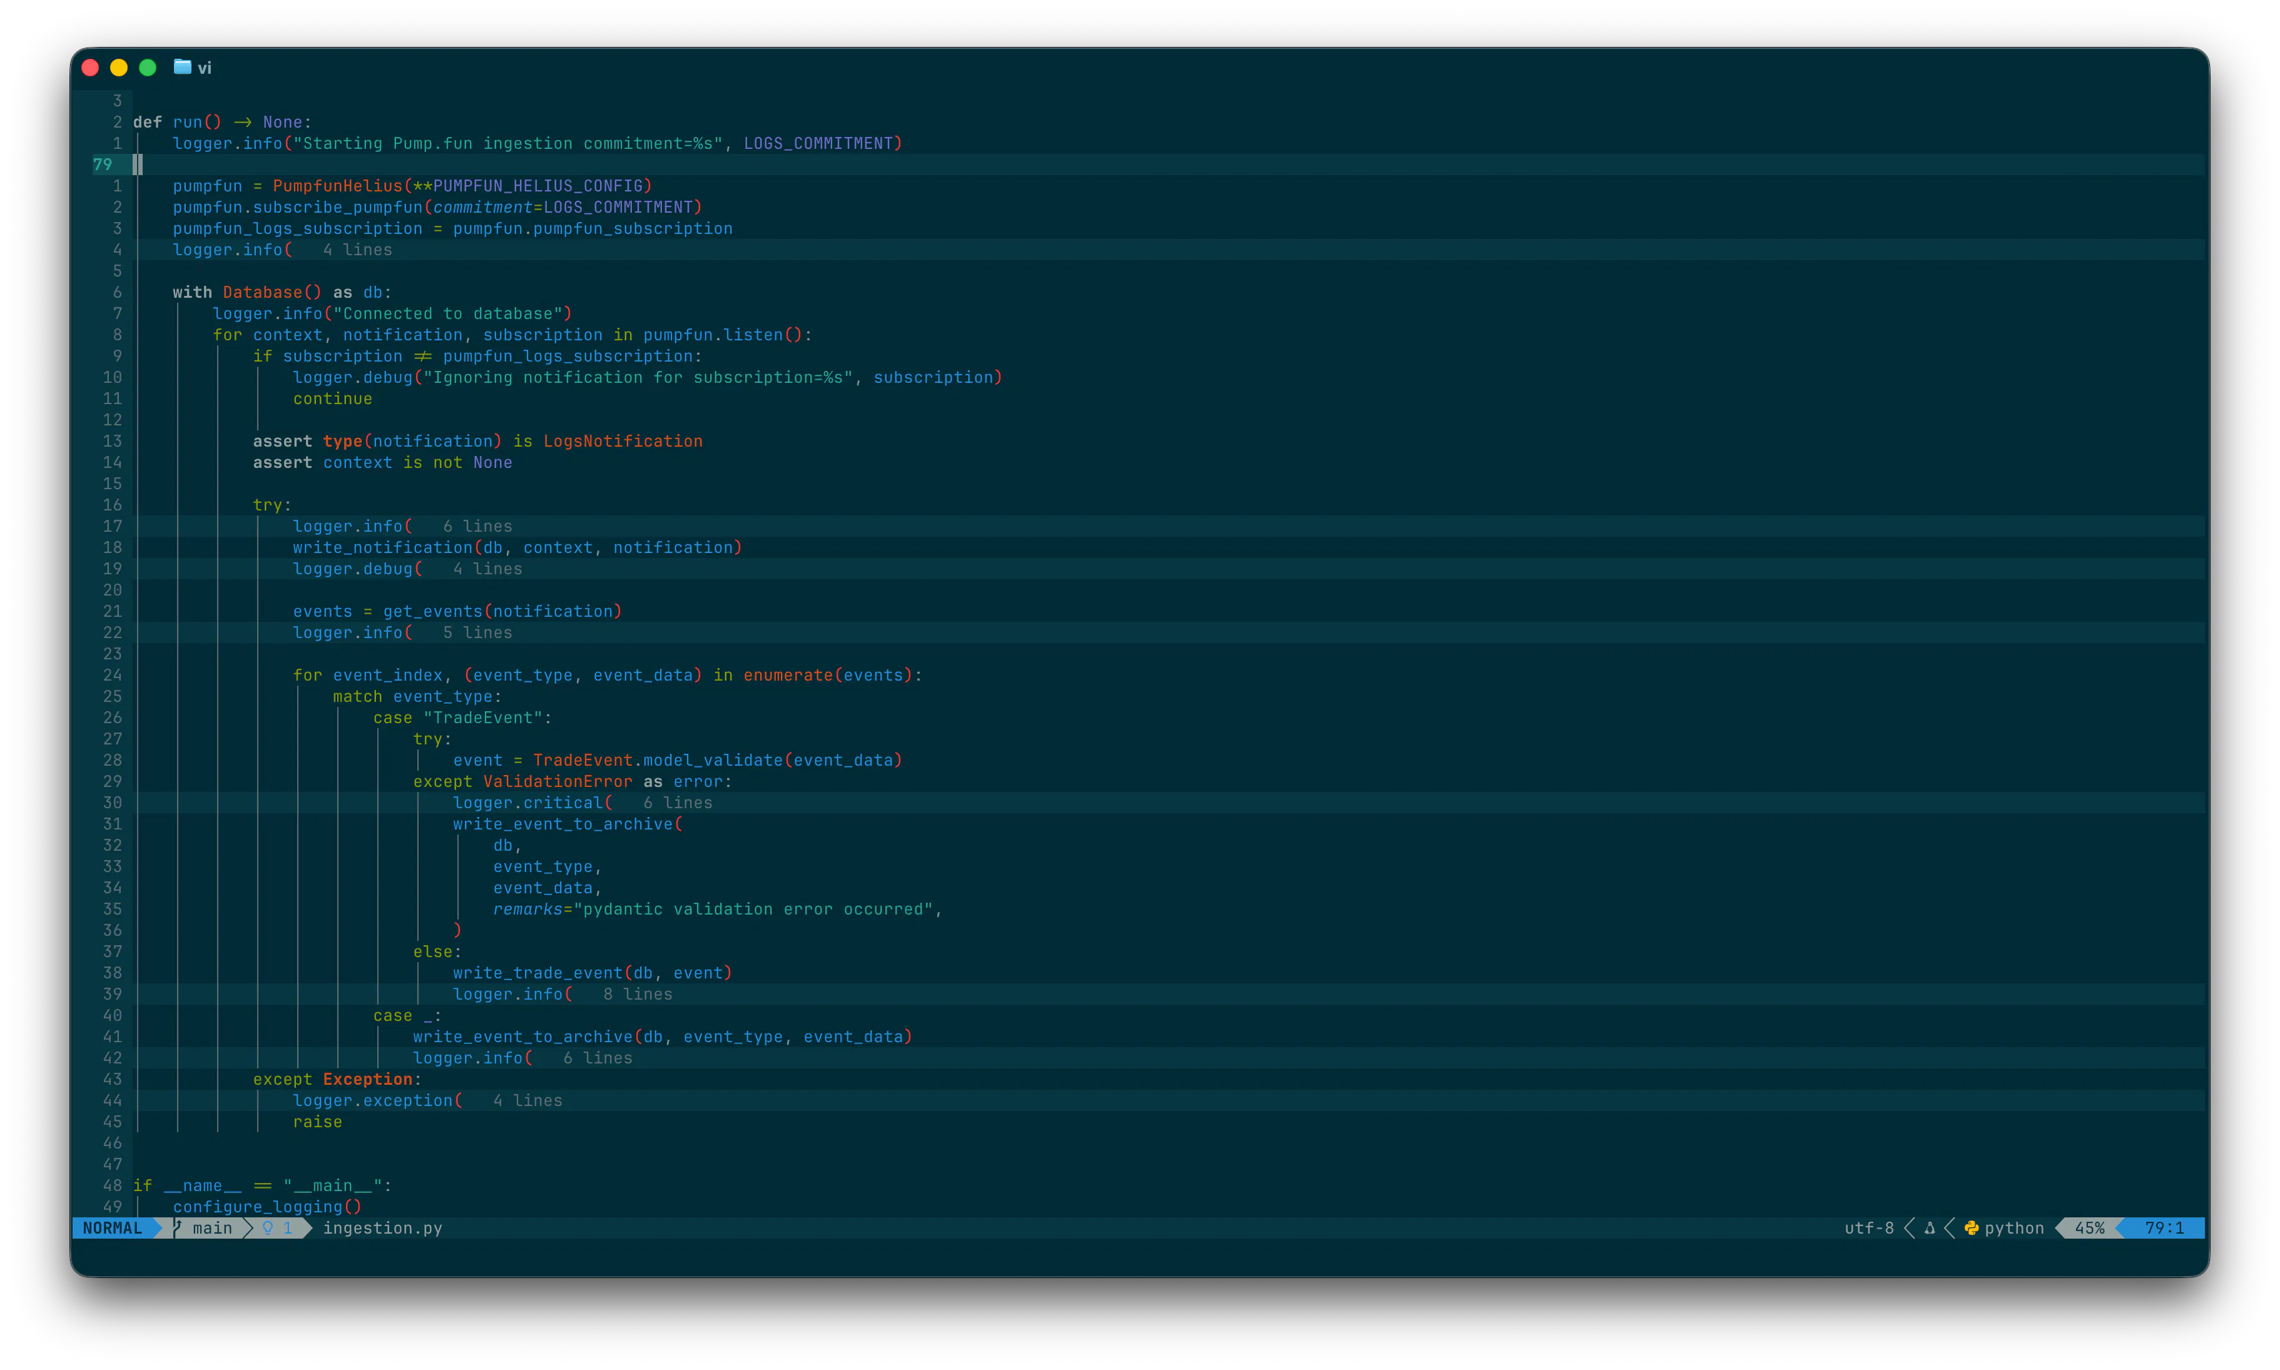The height and width of the screenshot is (1370, 2280).
Task: Click the 45% scroll position indicator
Action: 2090,1228
